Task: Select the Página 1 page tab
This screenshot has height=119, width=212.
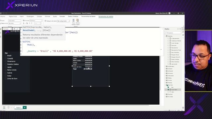Action: click(19, 107)
